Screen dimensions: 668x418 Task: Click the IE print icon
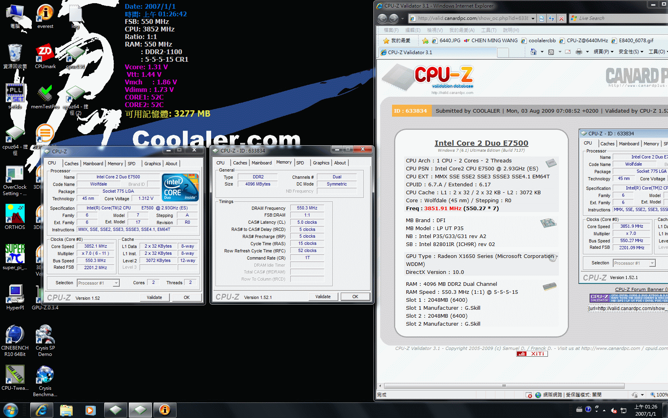[579, 52]
